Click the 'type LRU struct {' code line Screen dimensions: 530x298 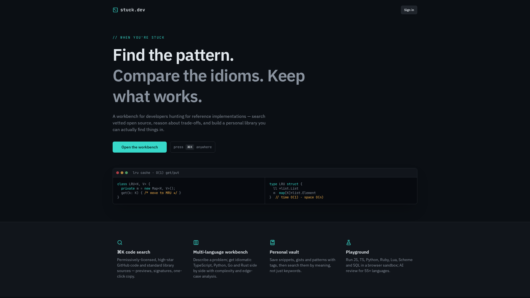pyautogui.click(x=286, y=184)
